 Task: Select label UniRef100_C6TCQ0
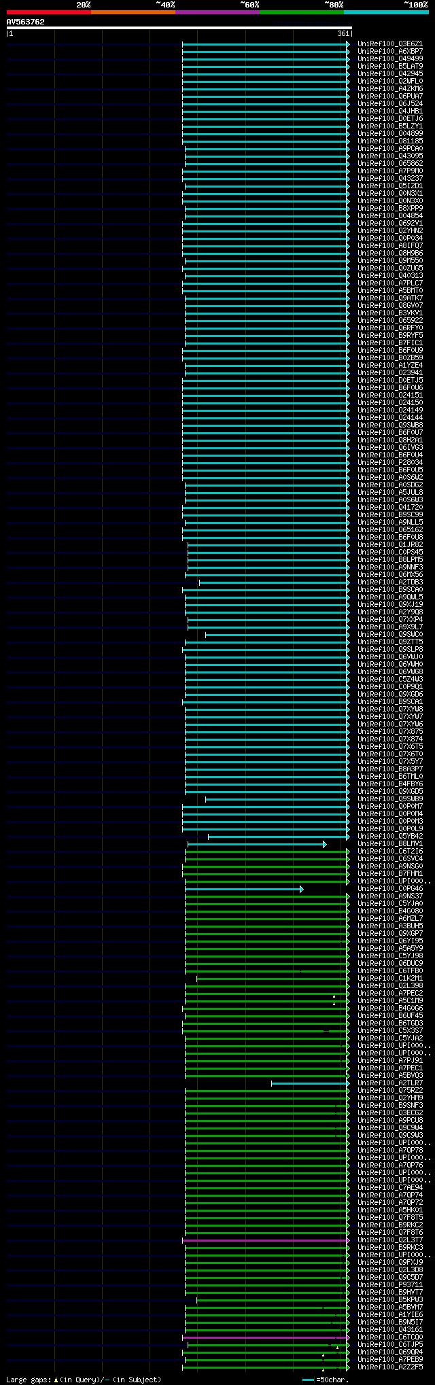point(390,1337)
